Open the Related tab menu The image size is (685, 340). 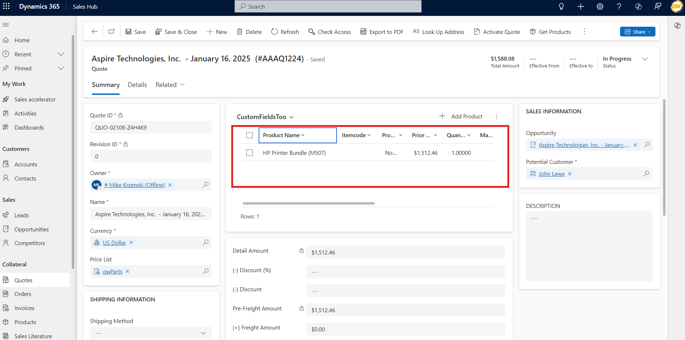click(170, 85)
